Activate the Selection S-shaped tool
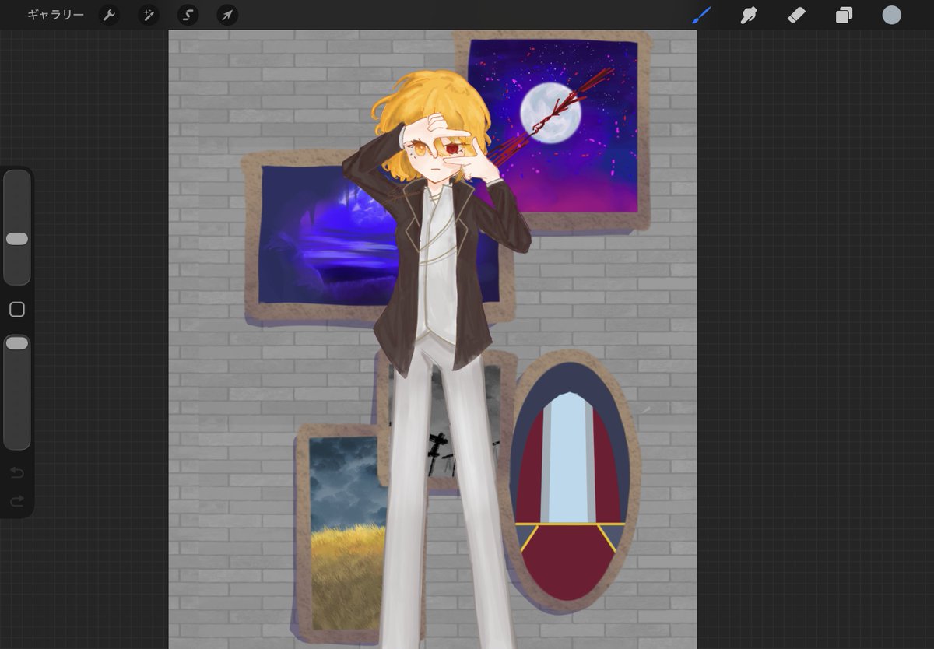This screenshot has height=649, width=934. 188,15
